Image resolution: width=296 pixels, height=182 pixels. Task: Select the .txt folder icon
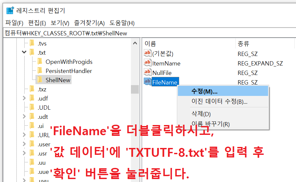tap(32, 52)
